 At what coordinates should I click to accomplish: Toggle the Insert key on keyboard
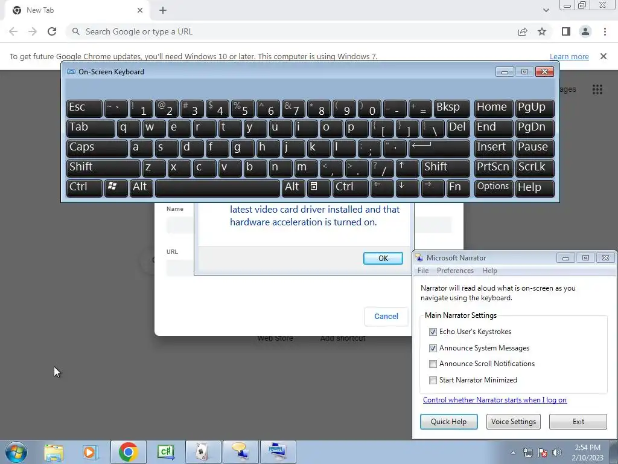point(494,148)
